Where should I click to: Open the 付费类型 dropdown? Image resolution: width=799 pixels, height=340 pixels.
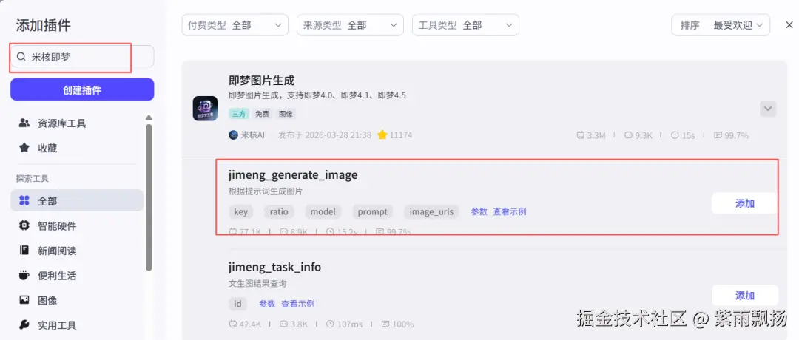point(235,25)
